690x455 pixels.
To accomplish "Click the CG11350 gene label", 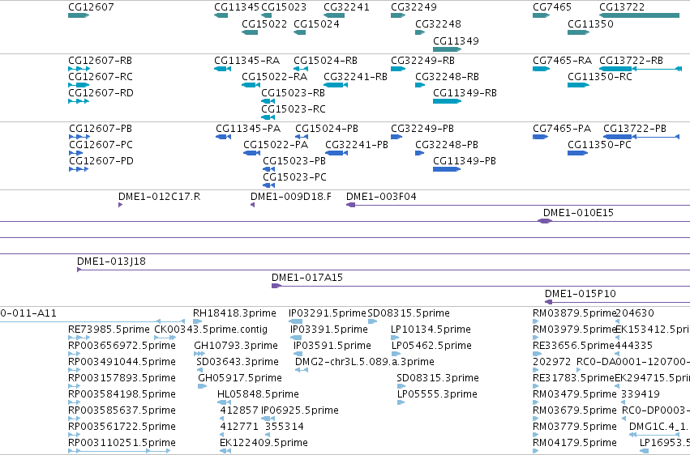I will (590, 23).
